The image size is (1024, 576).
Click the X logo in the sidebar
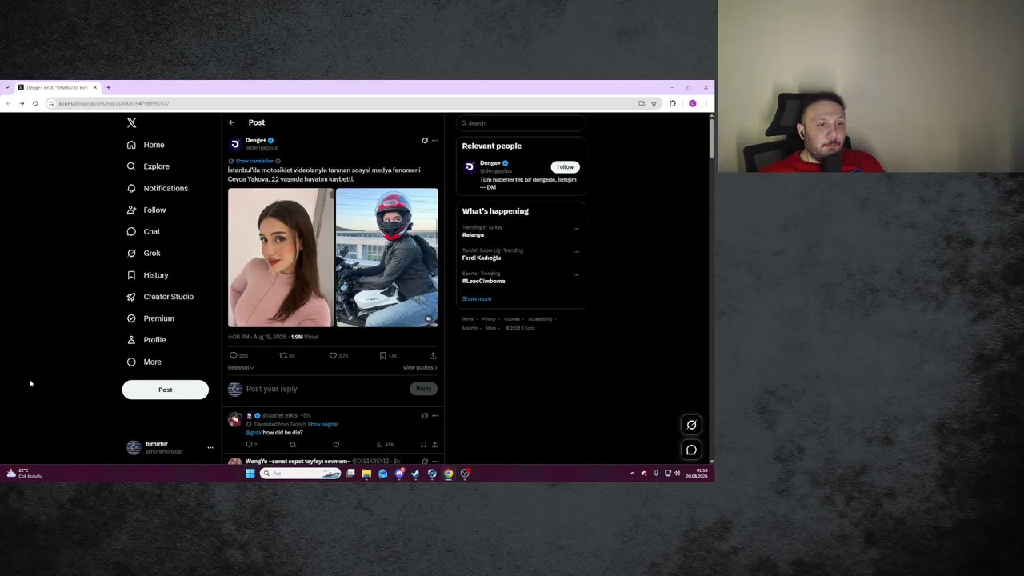[x=132, y=123]
